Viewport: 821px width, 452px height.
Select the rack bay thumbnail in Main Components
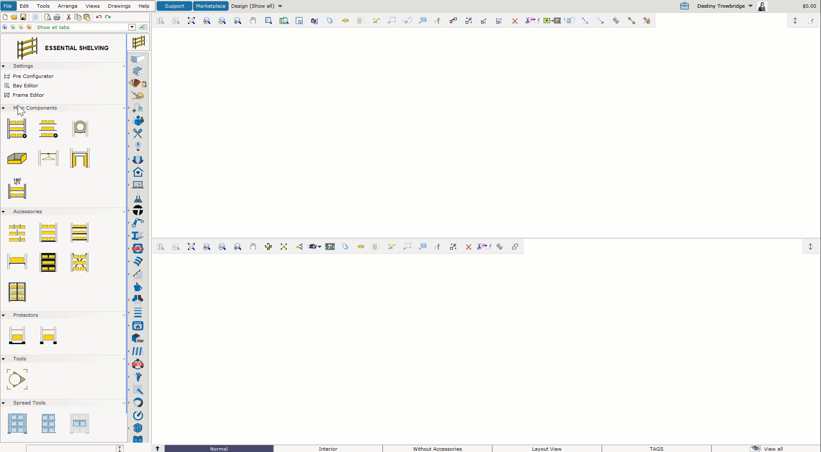point(17,128)
